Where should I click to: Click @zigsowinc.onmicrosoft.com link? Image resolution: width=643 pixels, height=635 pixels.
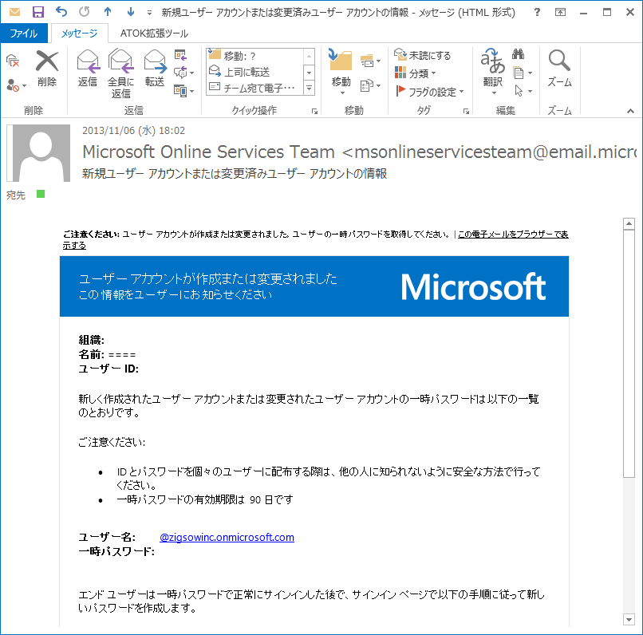[227, 537]
